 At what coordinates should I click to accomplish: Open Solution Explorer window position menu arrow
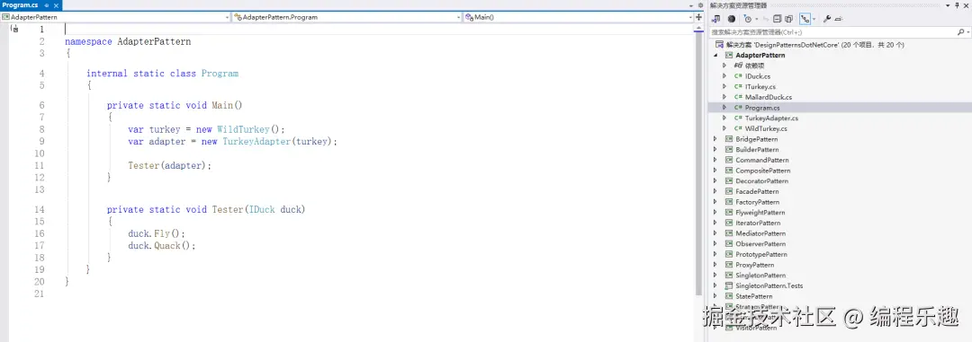[x=948, y=5]
